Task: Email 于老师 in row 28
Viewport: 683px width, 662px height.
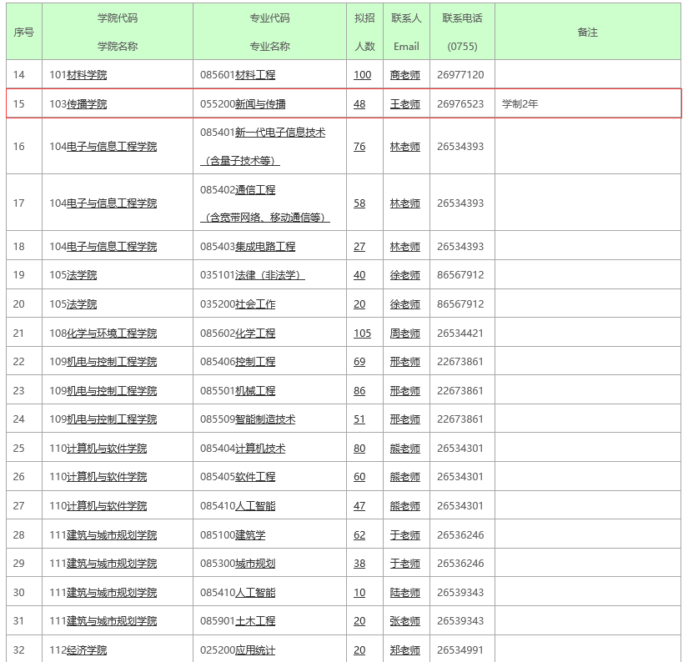Action: (x=405, y=534)
